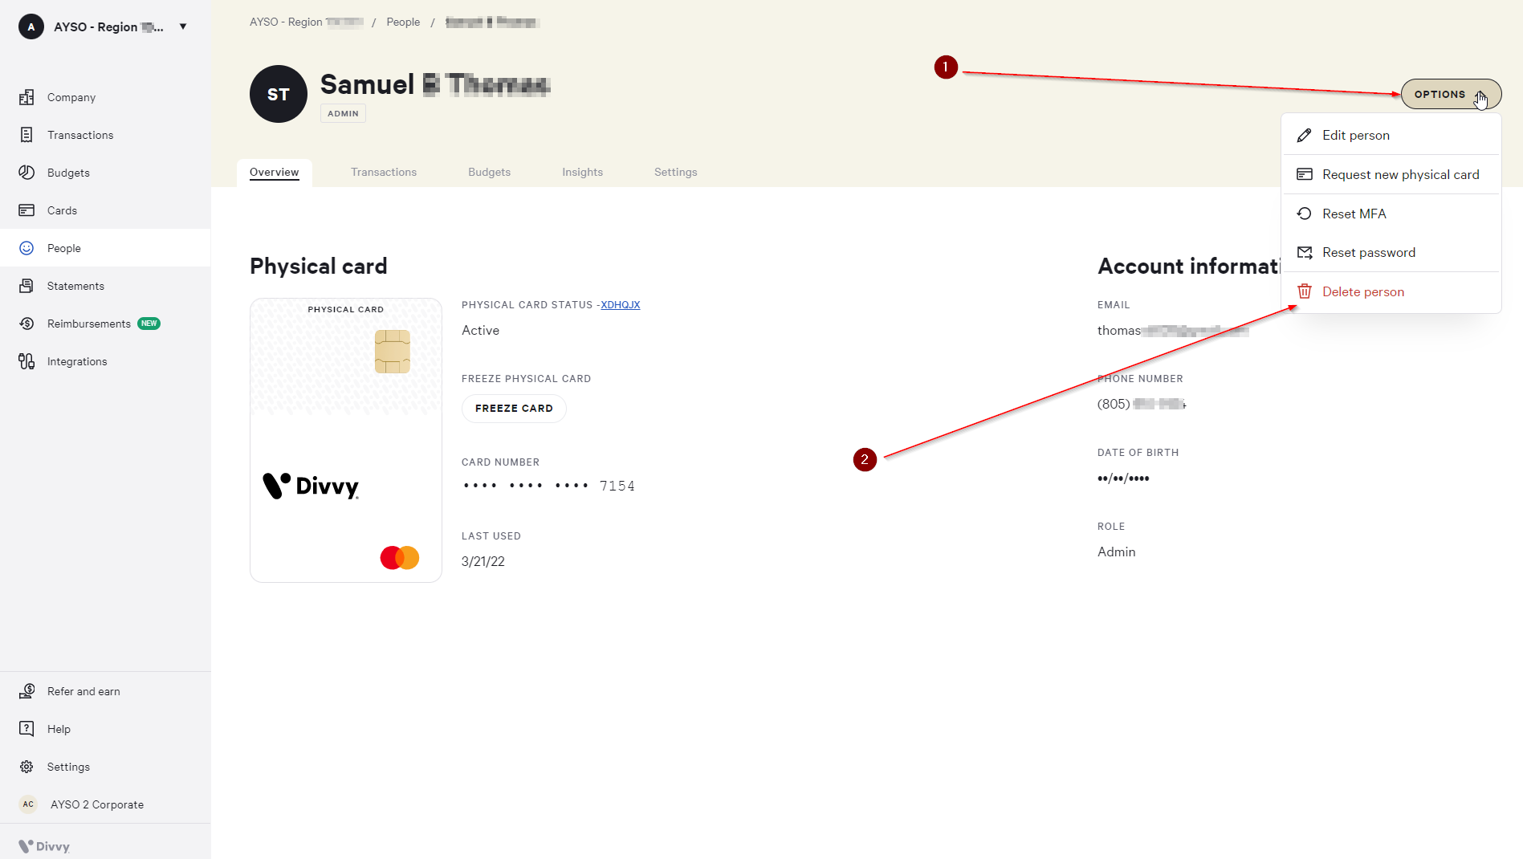Click the Company building icon in sidebar

click(26, 97)
